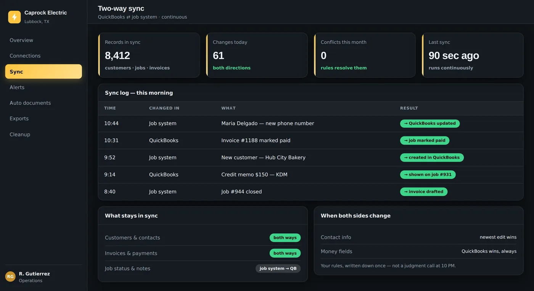Click the 10:44 time cell
Image resolution: width=534 pixels, height=291 pixels.
point(111,123)
